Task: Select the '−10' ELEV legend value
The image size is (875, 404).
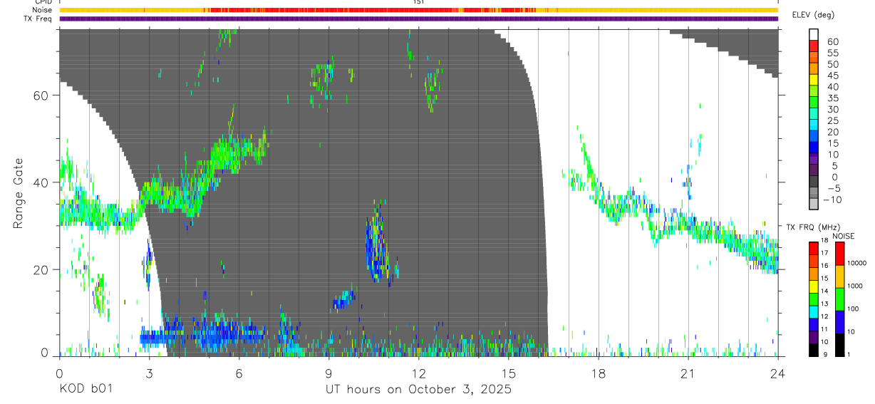Action: click(x=834, y=200)
